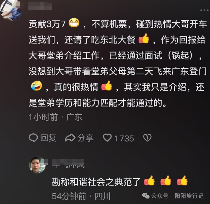Screen dimensions: 210x204
Task: Like the comment with the heart icon
Action: pos(107,138)
